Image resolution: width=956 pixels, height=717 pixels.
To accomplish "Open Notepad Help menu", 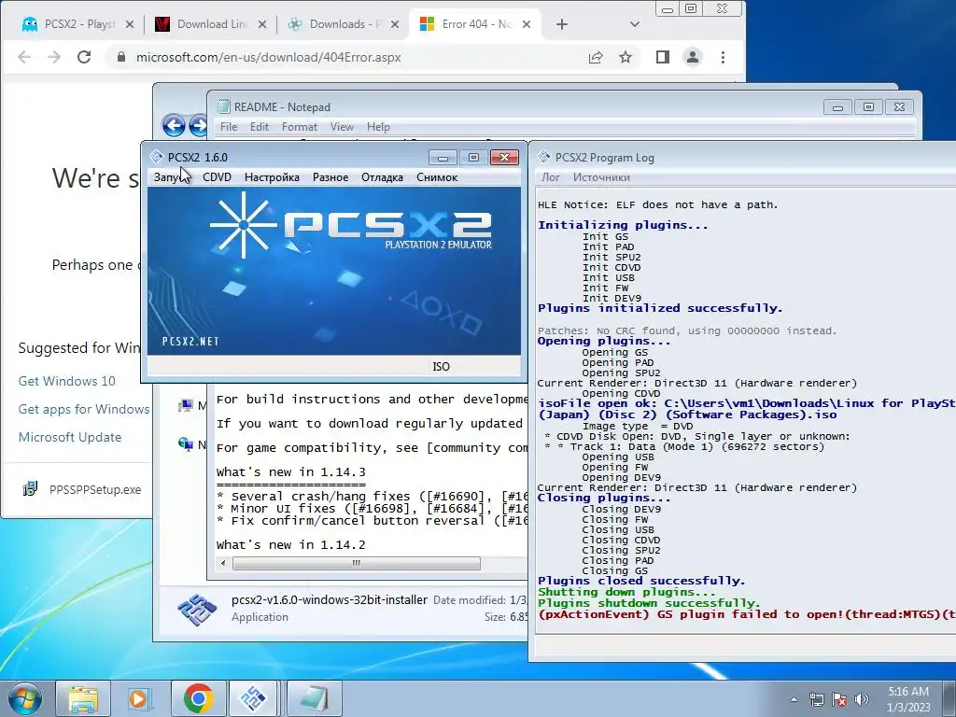I will (378, 127).
